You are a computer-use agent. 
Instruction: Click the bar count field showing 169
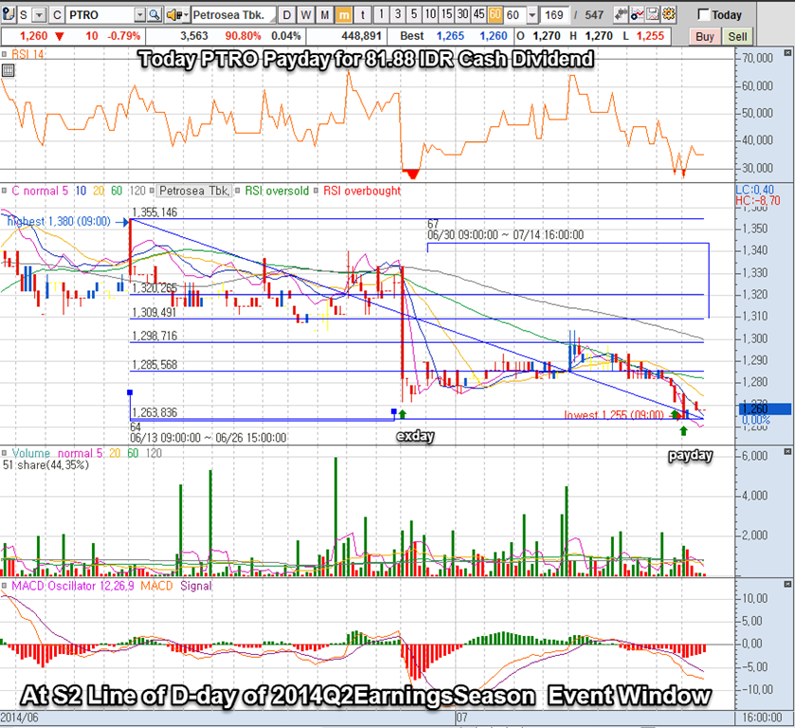coord(554,15)
